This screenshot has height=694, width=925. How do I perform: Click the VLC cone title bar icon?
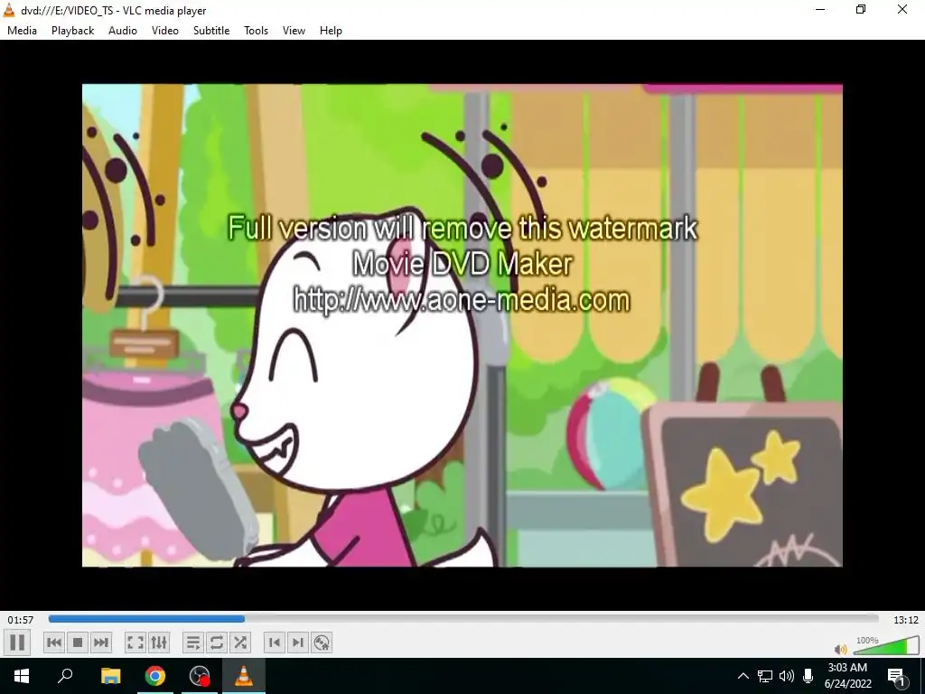tap(9, 9)
